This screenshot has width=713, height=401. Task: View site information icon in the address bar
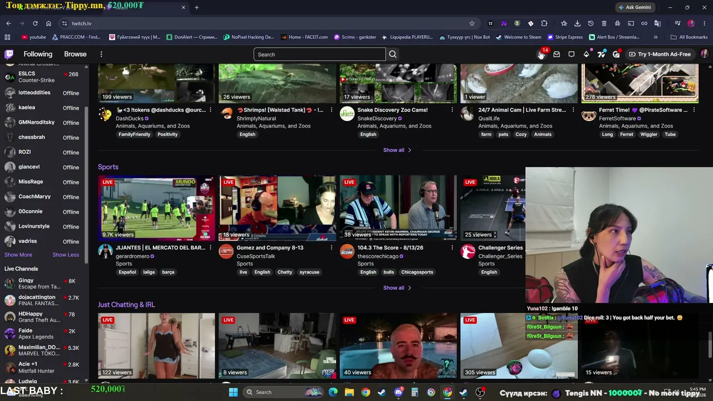point(65,23)
